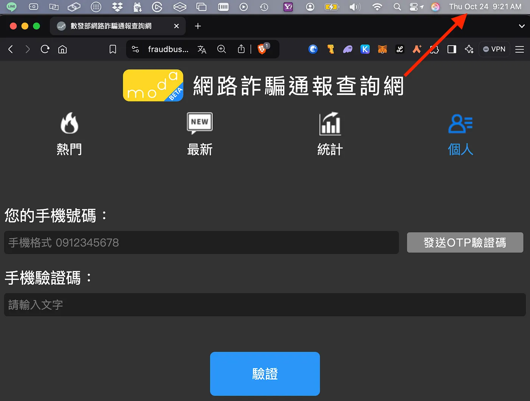
Task: Open the zoom magnifier in address bar
Action: (221, 49)
